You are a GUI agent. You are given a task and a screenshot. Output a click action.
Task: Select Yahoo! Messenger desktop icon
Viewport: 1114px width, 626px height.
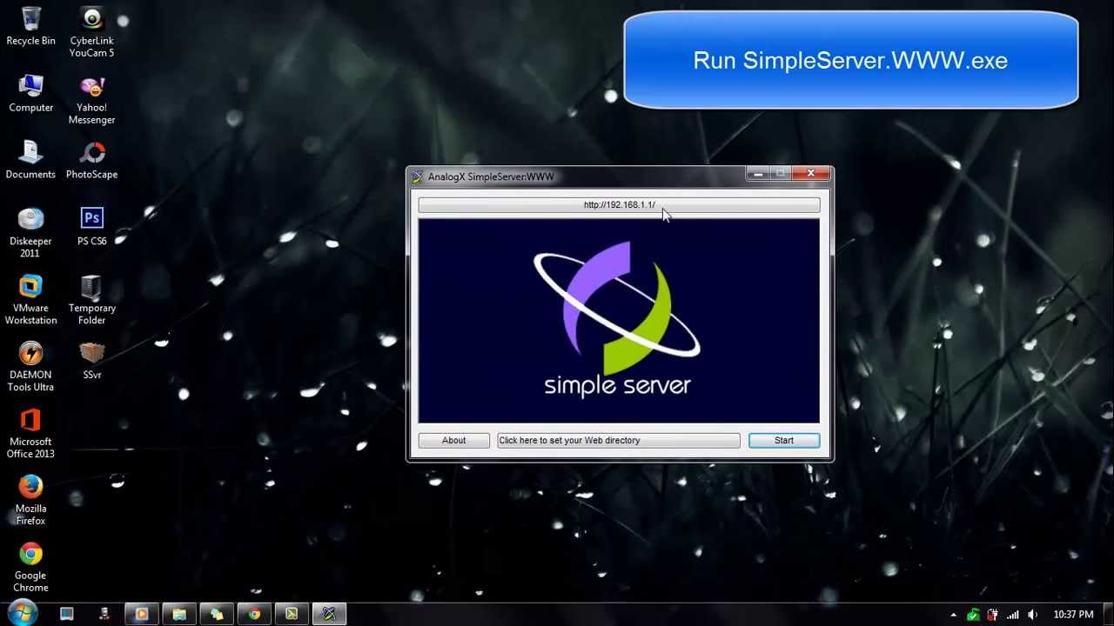[x=91, y=99]
